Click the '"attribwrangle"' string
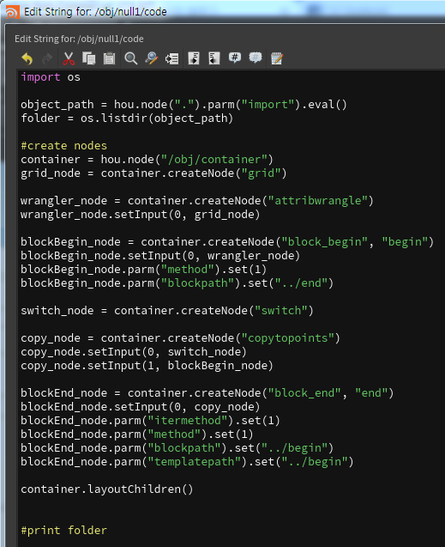 point(318,201)
